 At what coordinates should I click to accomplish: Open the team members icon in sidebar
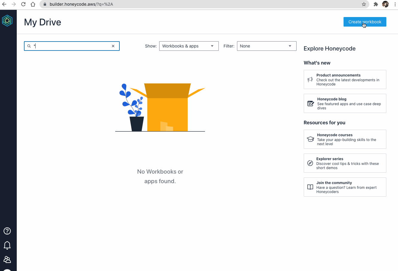[7, 259]
